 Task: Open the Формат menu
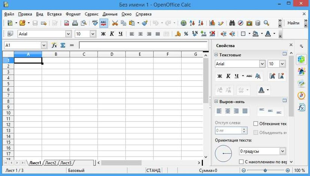(x=73, y=14)
